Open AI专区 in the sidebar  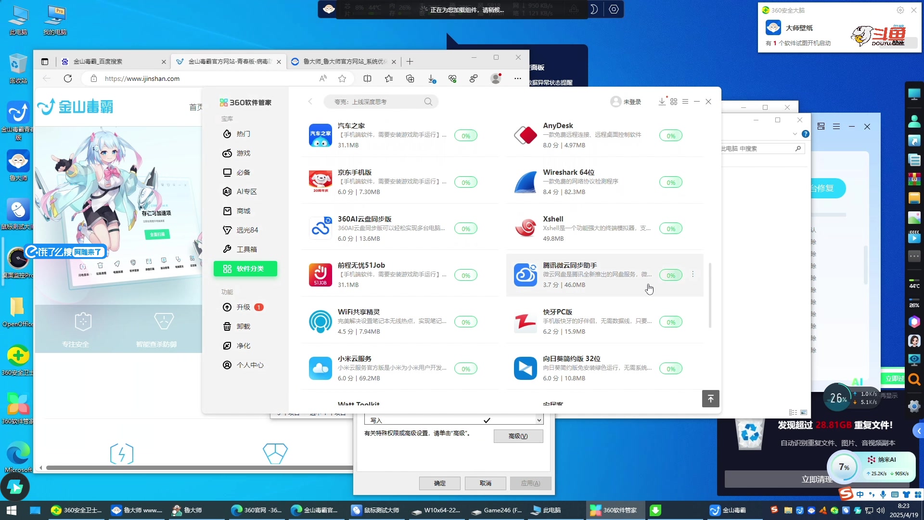tap(245, 192)
